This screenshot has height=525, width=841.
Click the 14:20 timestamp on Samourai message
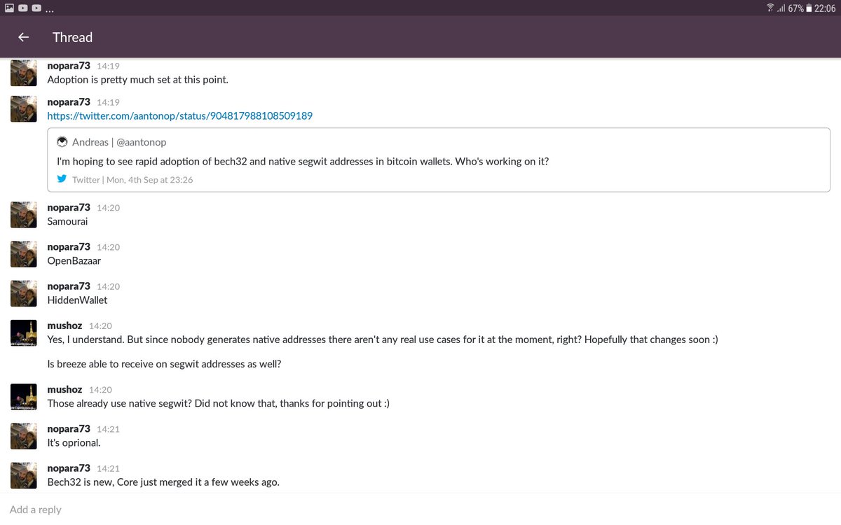pyautogui.click(x=108, y=208)
